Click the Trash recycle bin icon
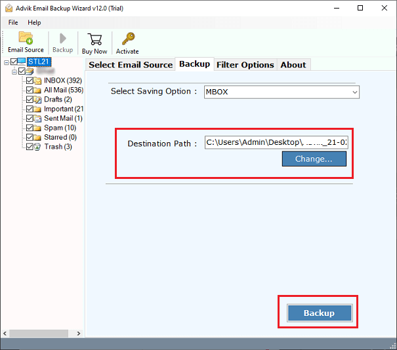The image size is (397, 350). point(37,147)
